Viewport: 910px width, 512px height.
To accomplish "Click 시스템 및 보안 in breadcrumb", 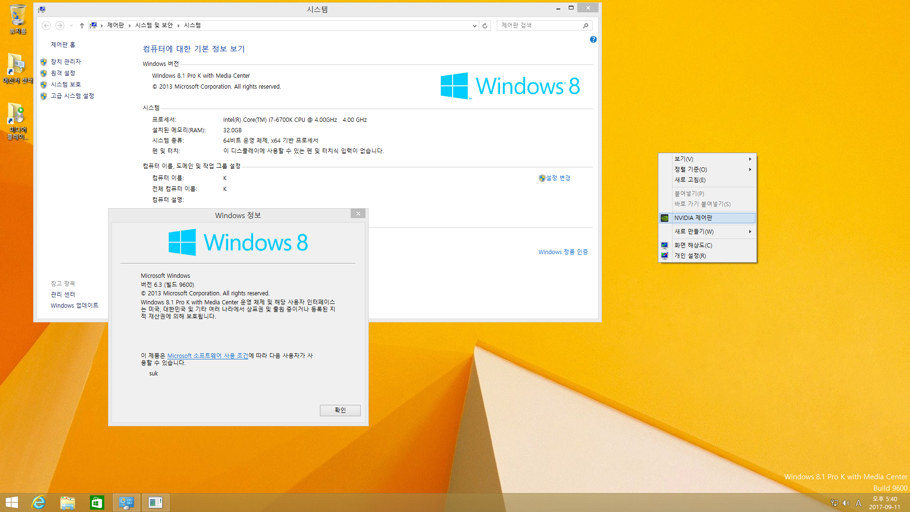I will (154, 25).
